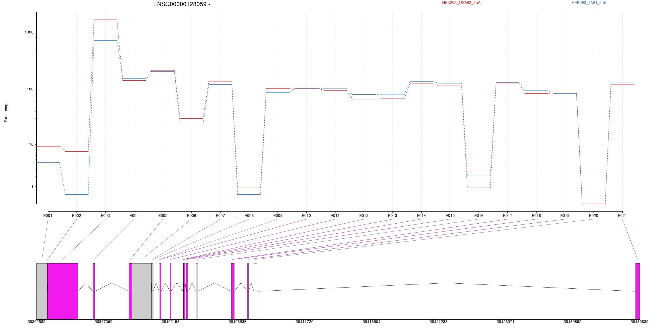Click the wide gray exon block mid gene model

tap(142, 291)
